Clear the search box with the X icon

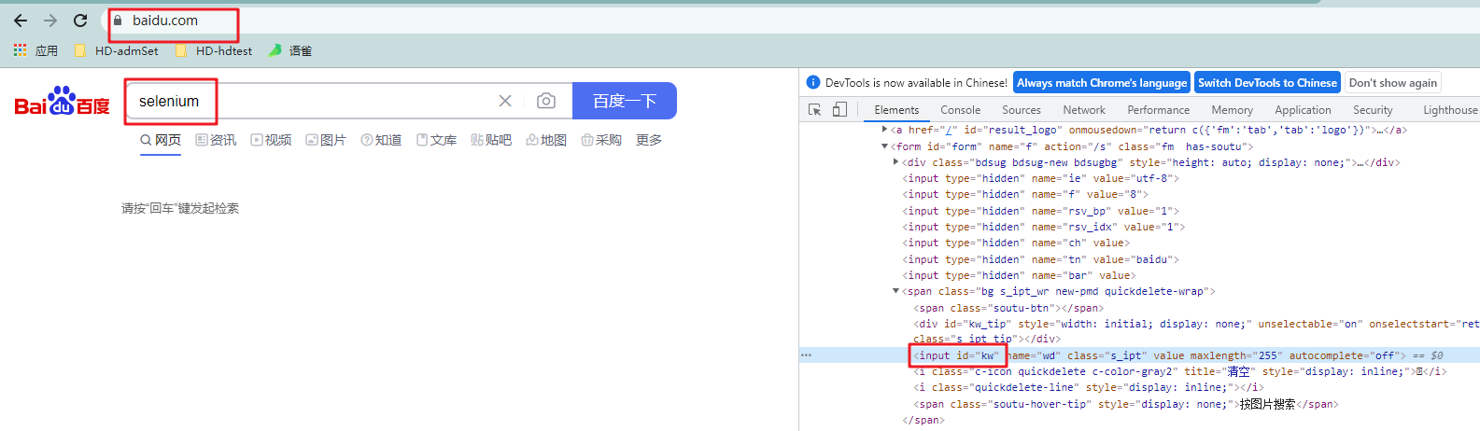505,101
